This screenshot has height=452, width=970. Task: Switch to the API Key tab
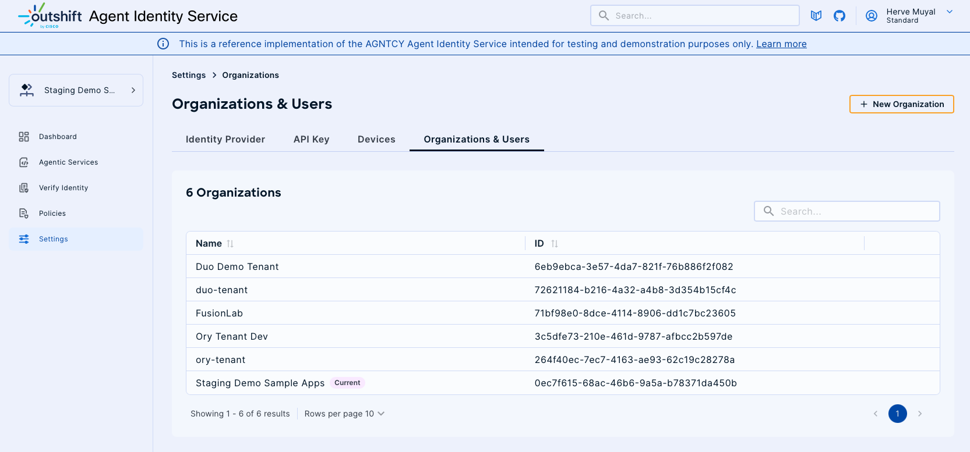click(x=311, y=139)
